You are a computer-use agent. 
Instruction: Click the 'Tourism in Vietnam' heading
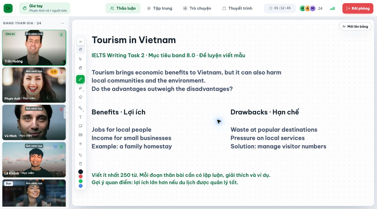[x=134, y=40]
